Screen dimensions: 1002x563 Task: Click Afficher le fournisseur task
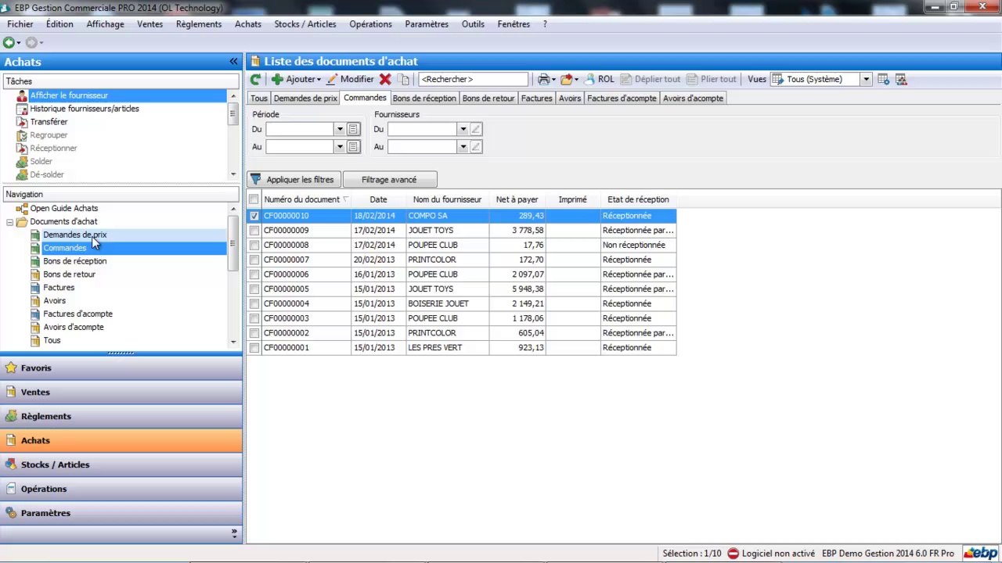(69, 95)
